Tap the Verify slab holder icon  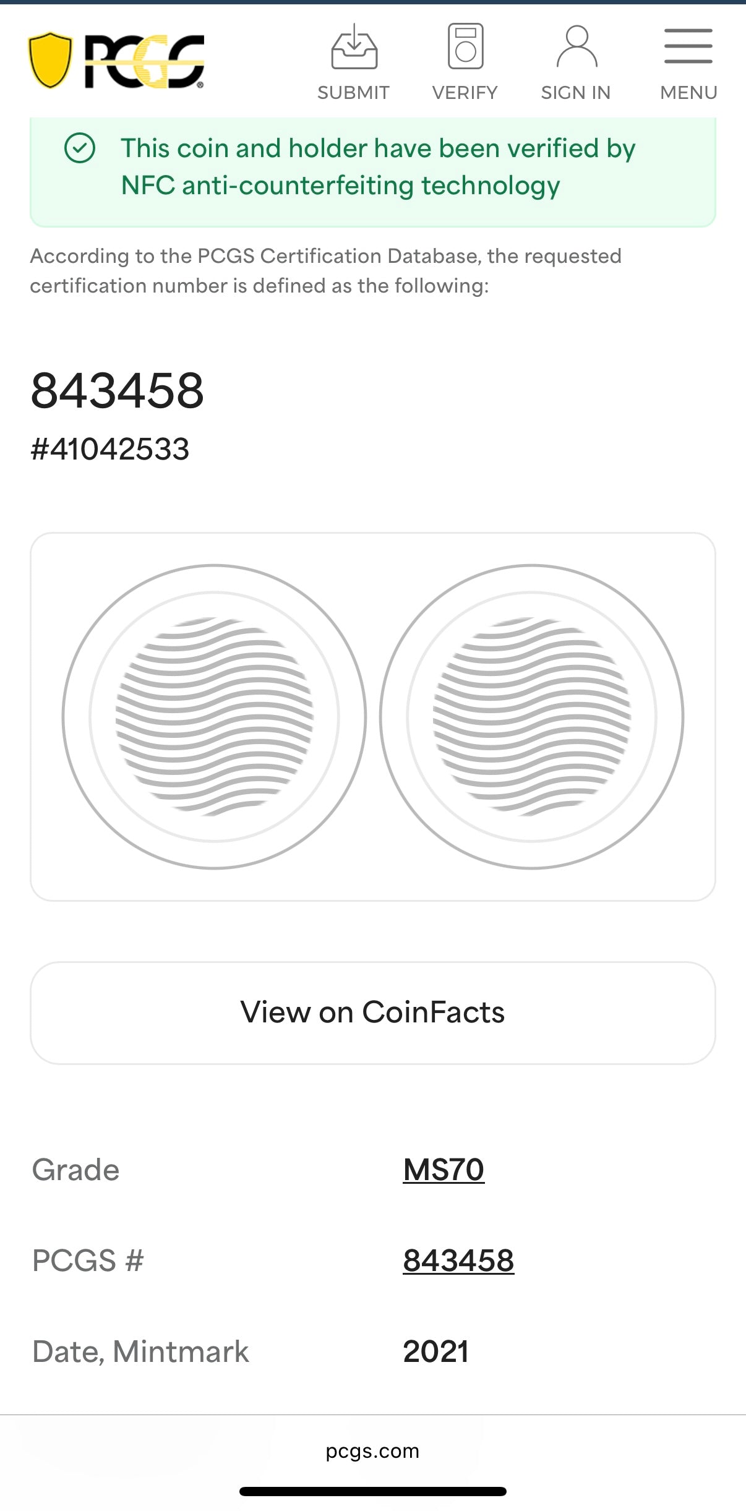(x=465, y=46)
